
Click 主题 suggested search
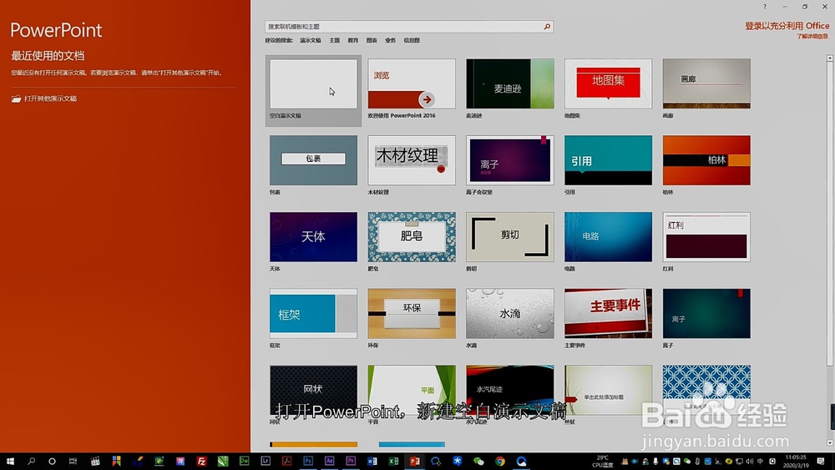point(335,40)
